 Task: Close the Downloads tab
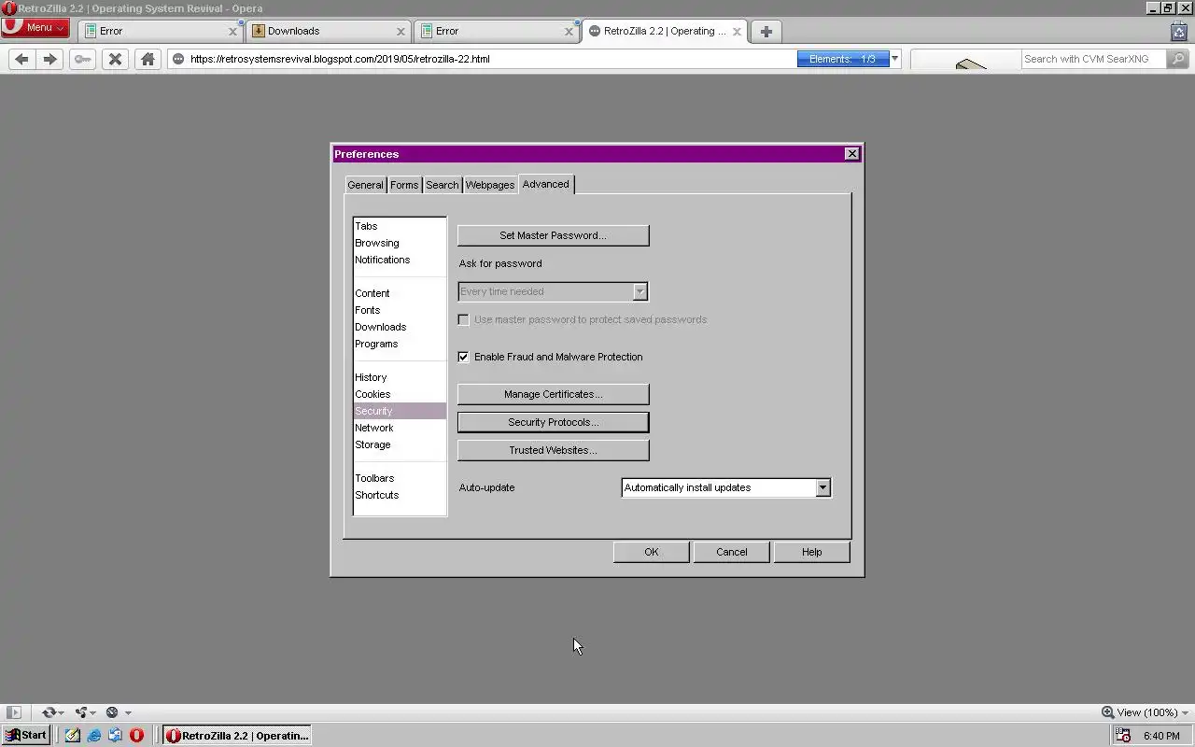pyautogui.click(x=401, y=31)
